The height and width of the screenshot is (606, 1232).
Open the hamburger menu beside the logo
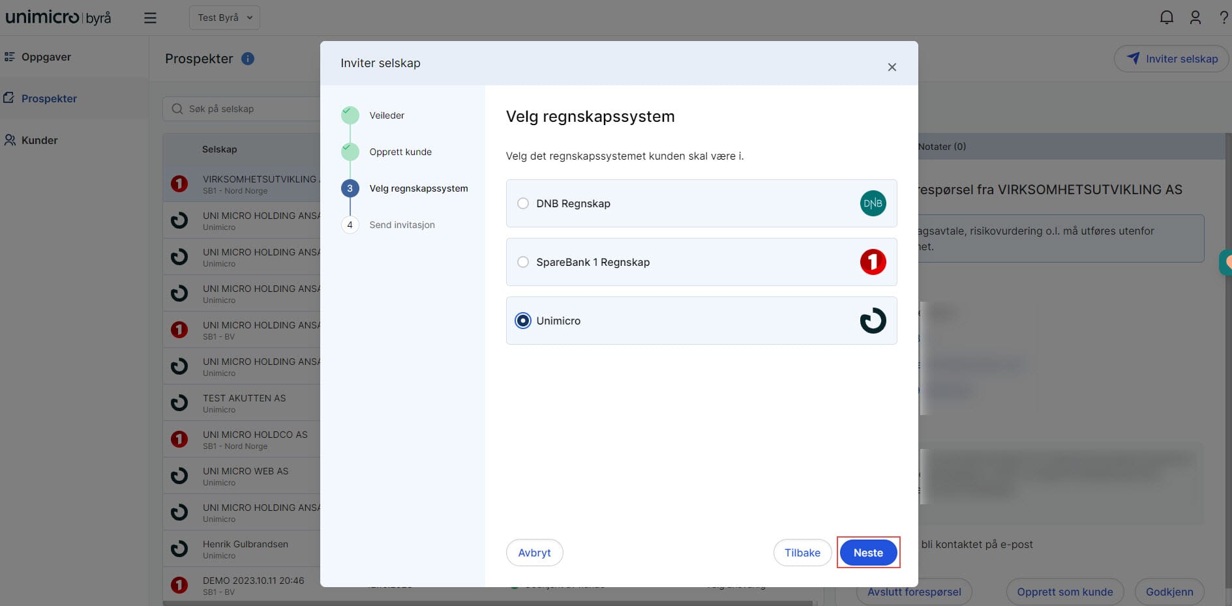pos(150,18)
